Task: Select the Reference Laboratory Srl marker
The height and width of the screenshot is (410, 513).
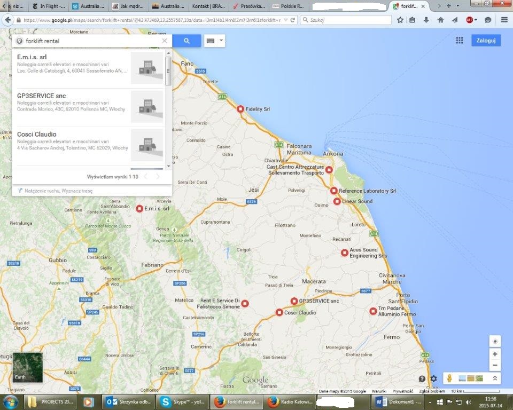Action: [333, 191]
